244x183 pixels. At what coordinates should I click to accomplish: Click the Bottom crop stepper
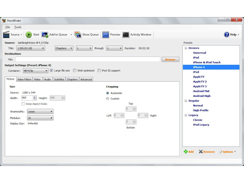pos(134,122)
